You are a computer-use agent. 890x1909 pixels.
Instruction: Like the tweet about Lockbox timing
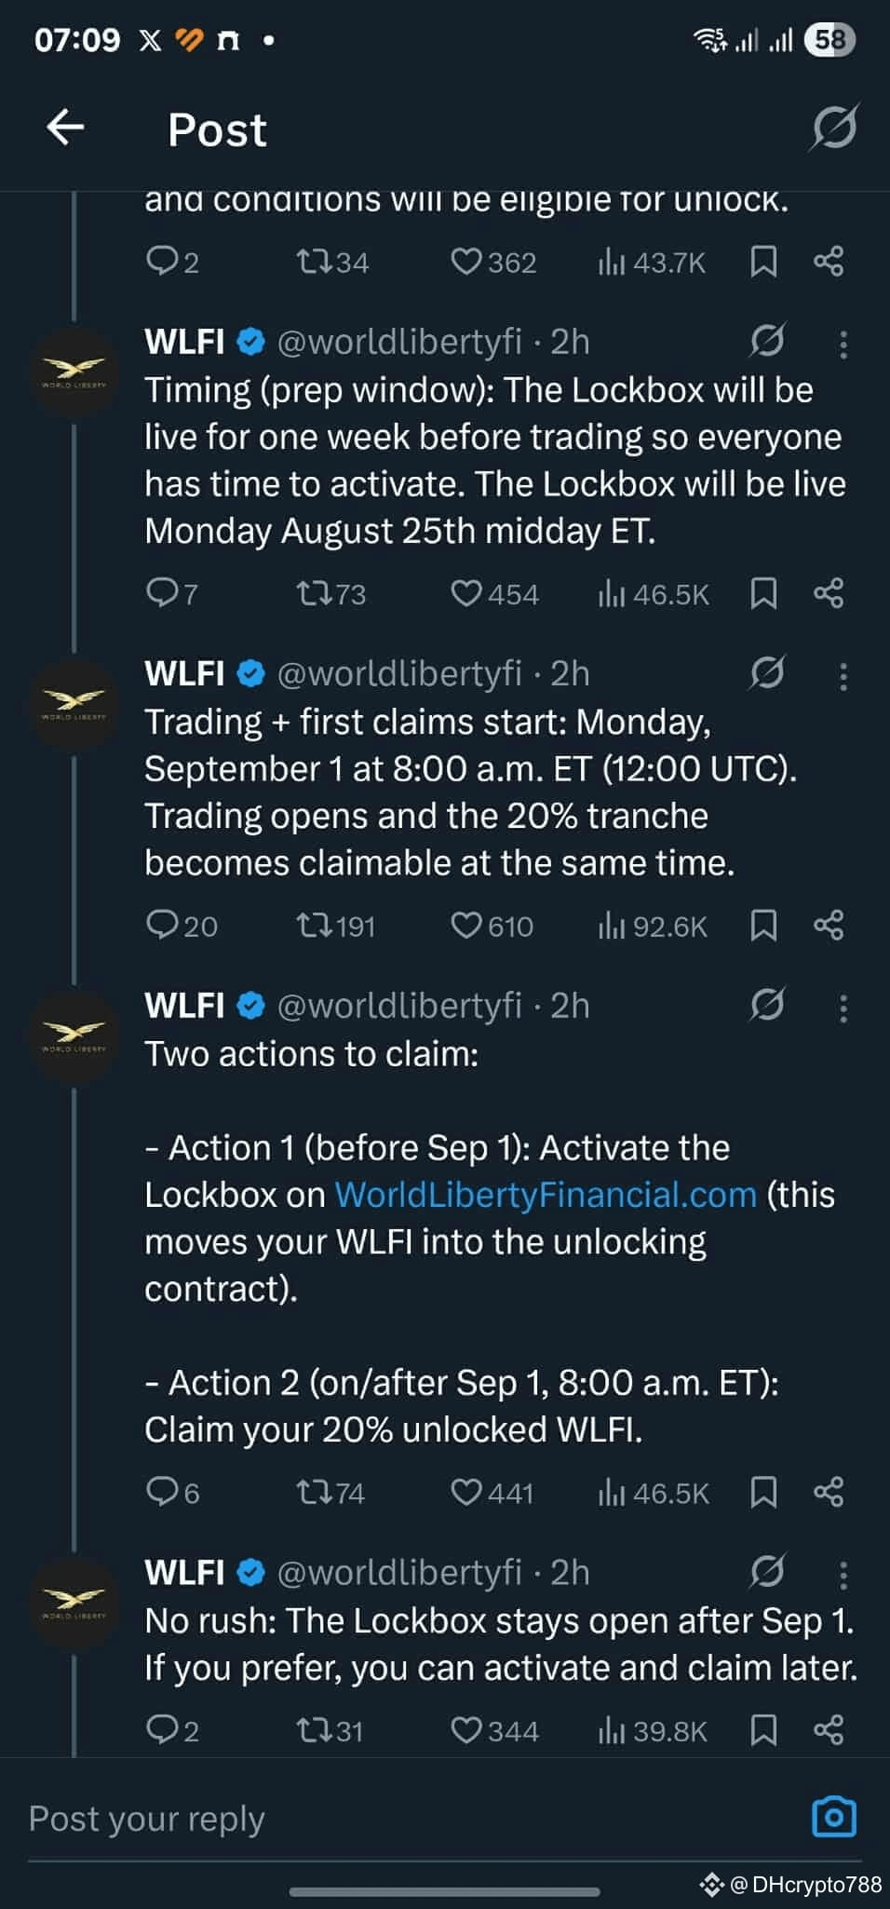click(469, 593)
